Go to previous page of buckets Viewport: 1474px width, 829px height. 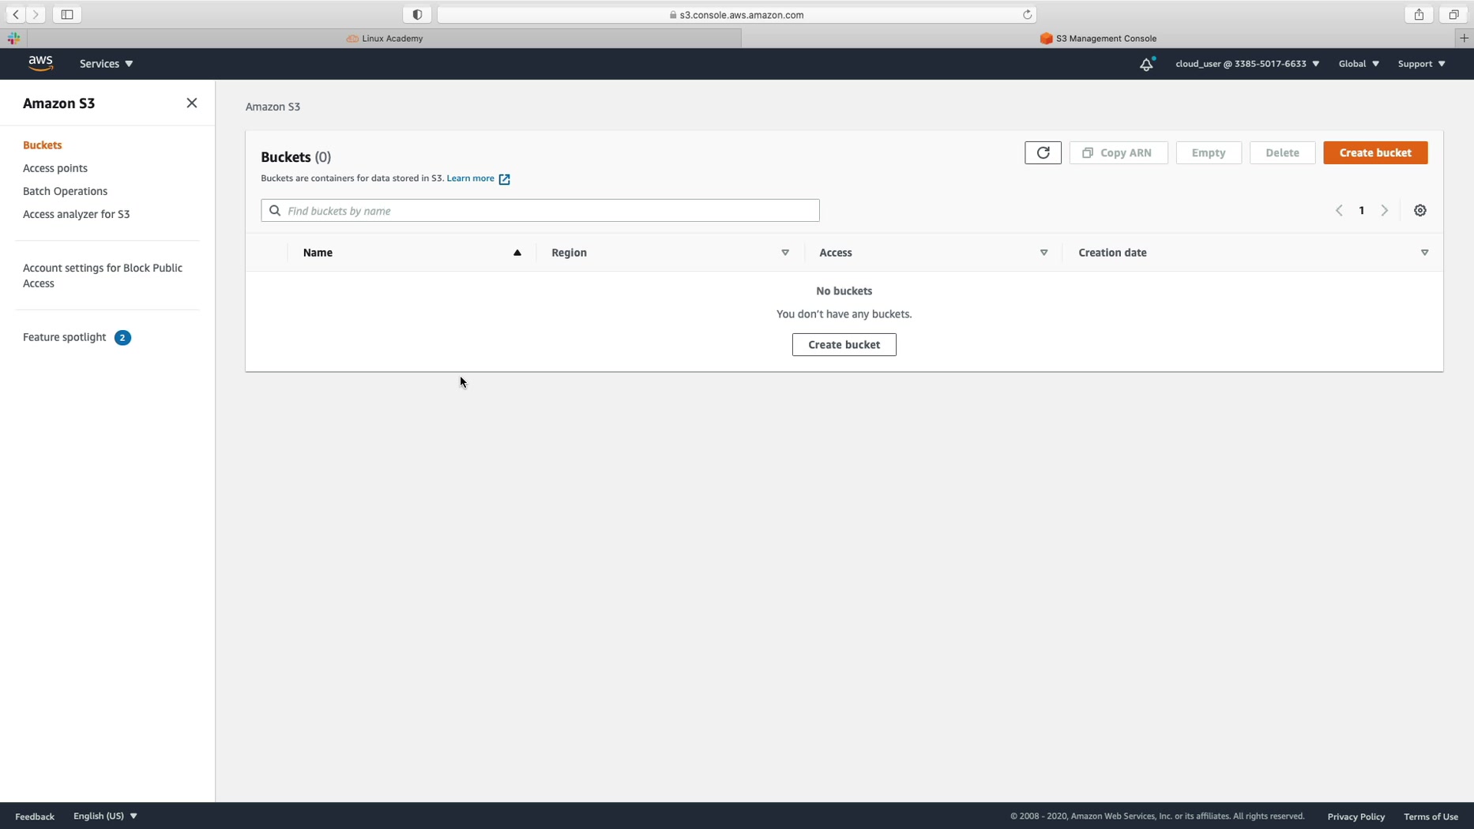tap(1339, 211)
